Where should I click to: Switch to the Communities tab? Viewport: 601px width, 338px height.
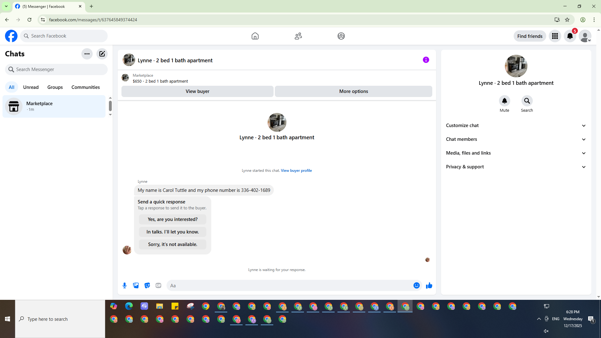tap(85, 87)
